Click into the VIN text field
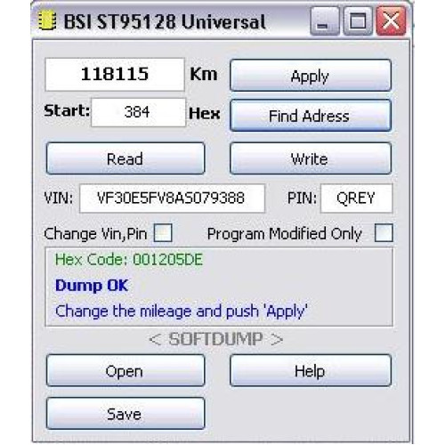 tap(172, 198)
